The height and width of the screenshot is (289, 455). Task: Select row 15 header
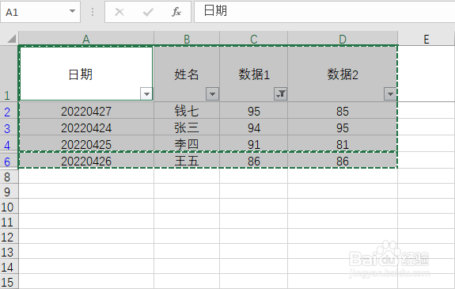pyautogui.click(x=9, y=281)
